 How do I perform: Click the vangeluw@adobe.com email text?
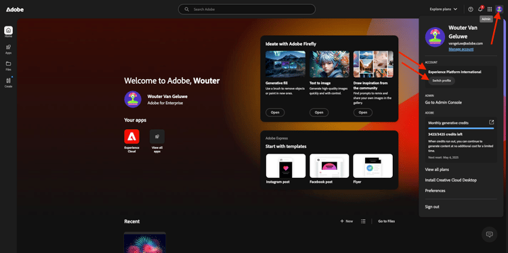tap(465, 43)
